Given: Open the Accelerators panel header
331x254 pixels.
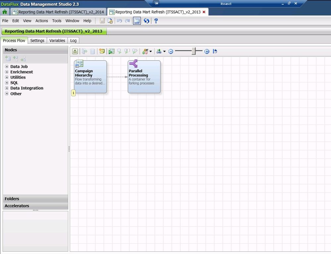Looking at the screenshot, I should tap(35, 206).
